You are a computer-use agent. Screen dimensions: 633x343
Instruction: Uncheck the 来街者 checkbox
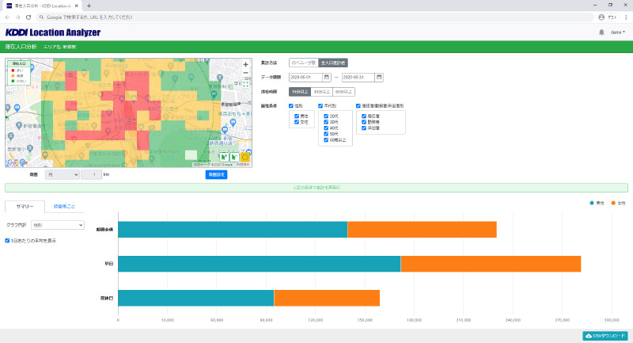364,128
